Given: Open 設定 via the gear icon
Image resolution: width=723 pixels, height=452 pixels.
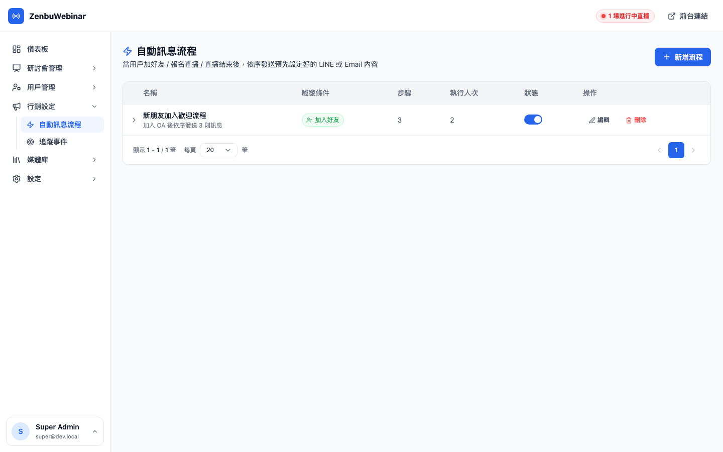Looking at the screenshot, I should click(x=17, y=179).
